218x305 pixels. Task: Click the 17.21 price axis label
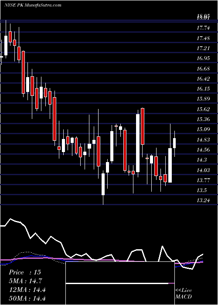pyautogui.click(x=203, y=48)
